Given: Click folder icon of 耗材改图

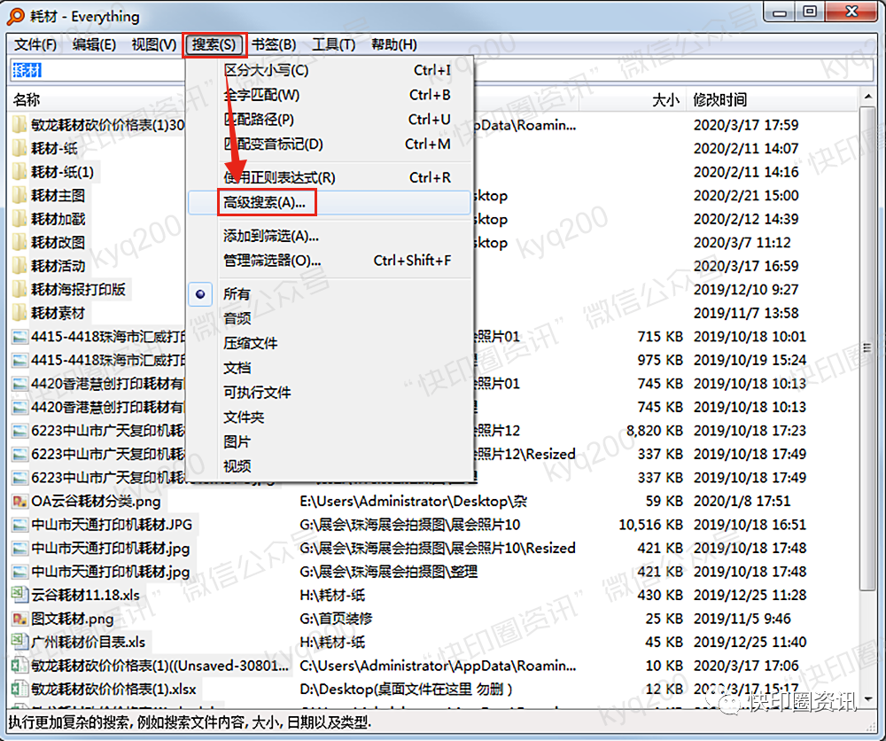Looking at the screenshot, I should [19, 243].
